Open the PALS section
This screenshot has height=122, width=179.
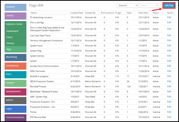click(x=16, y=75)
